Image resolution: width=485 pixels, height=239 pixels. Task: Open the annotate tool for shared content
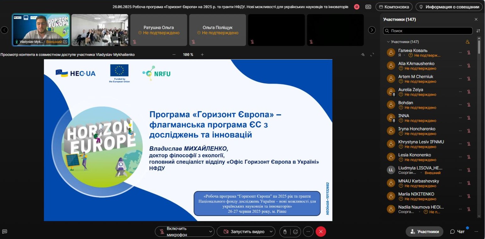coord(363,55)
